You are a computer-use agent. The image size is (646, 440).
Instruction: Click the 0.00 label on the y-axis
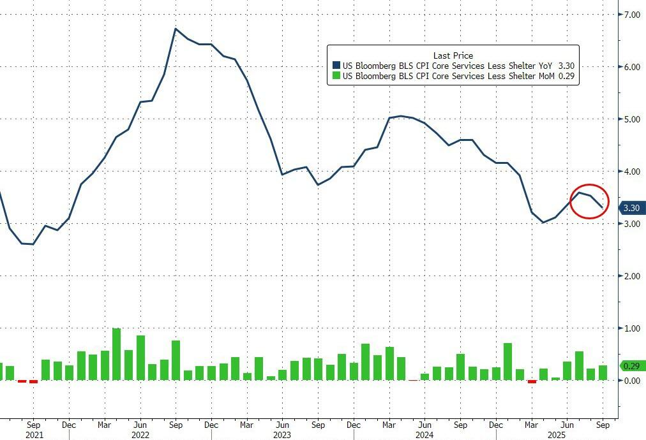click(x=631, y=381)
